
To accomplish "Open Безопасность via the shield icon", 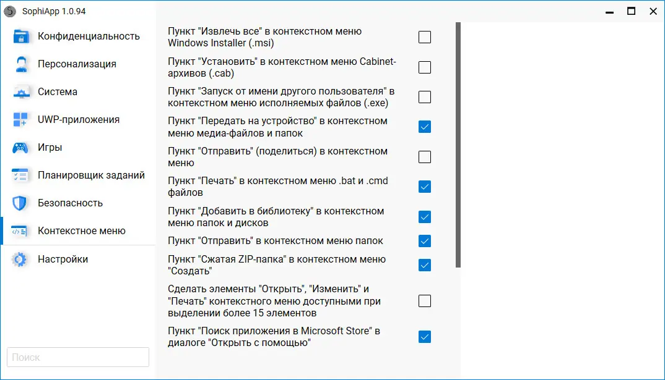I will point(19,203).
